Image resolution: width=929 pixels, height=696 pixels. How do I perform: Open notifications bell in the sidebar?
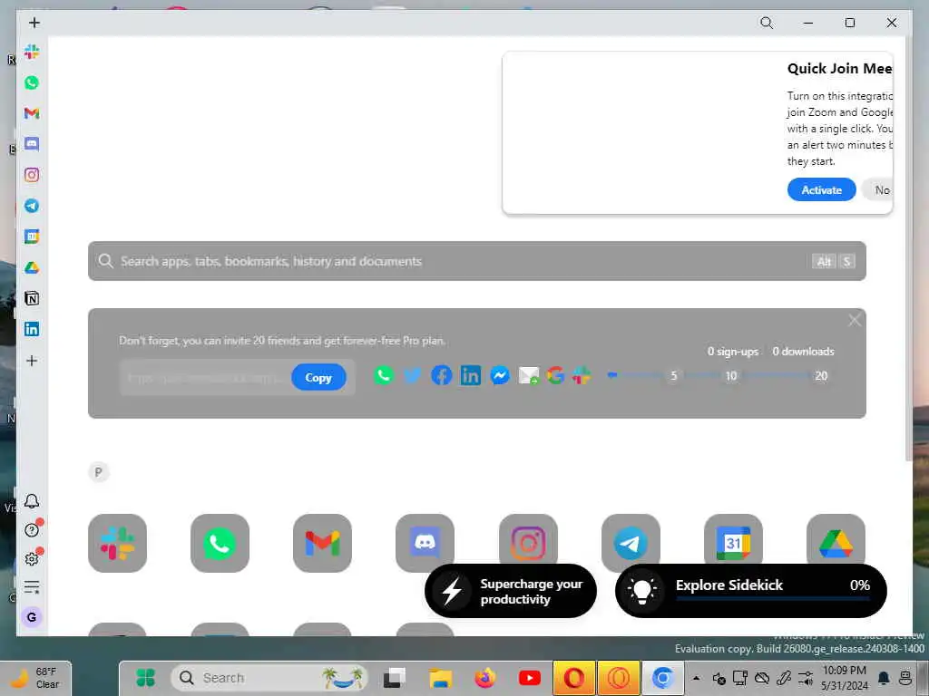[x=32, y=500]
